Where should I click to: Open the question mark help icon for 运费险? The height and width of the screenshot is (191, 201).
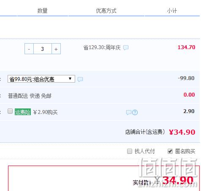click(135, 112)
